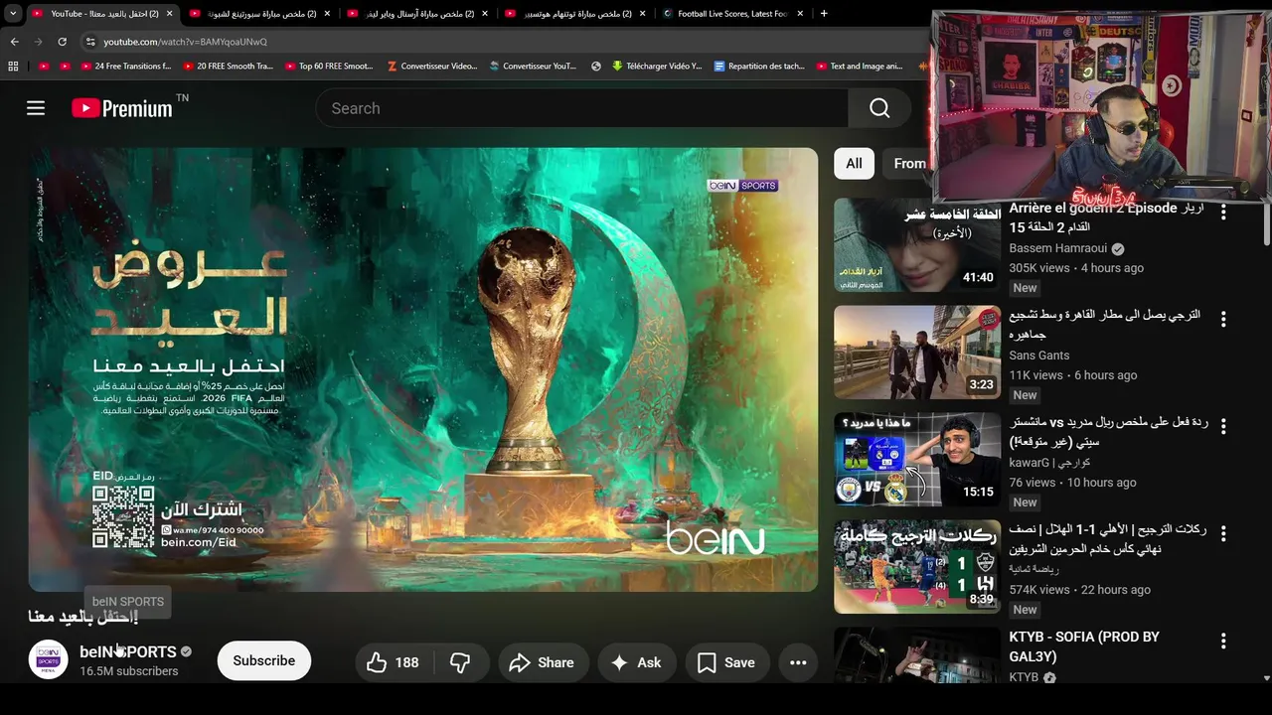
Task: Open Repartition des tach... bookmark
Action: (759, 67)
